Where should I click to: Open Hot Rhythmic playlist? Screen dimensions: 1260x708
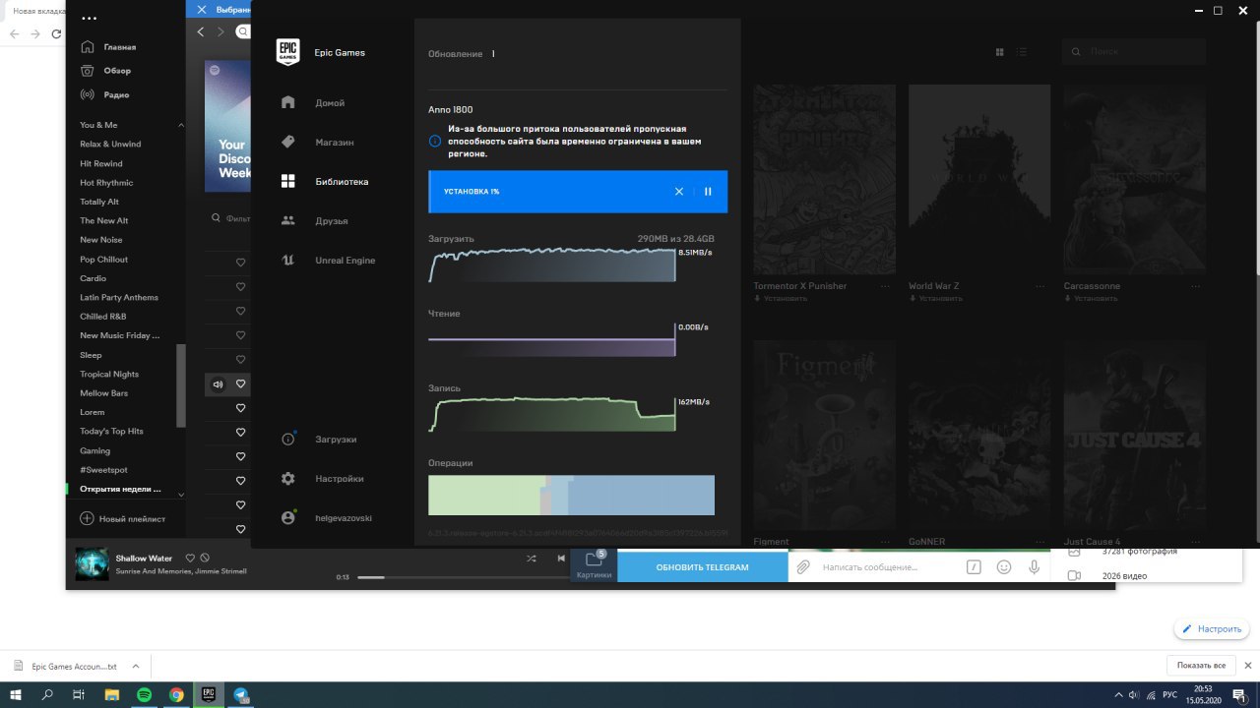106,183
